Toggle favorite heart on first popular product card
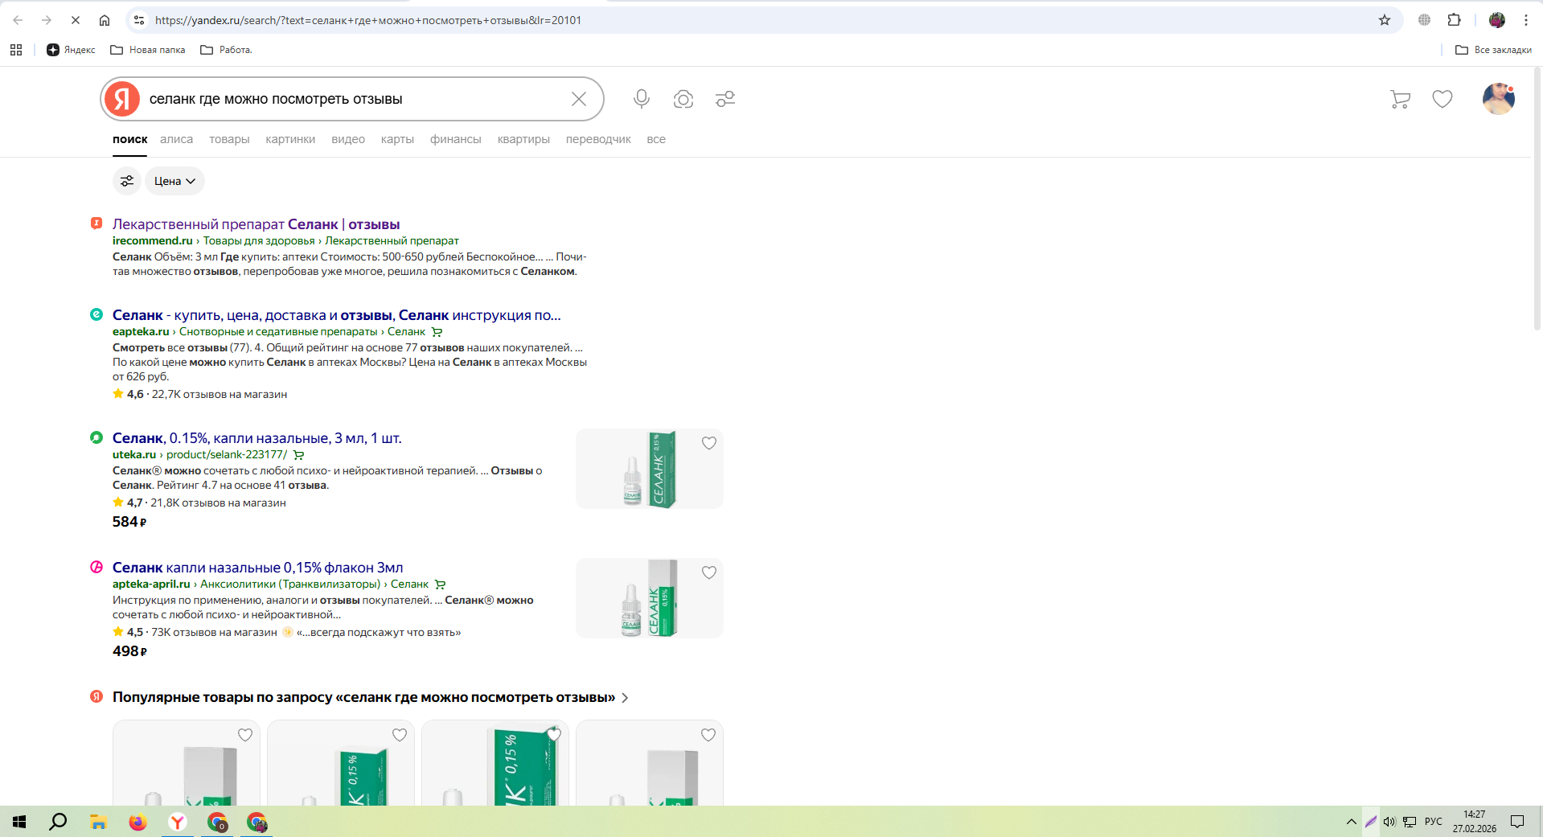This screenshot has height=837, width=1543. 245,735
